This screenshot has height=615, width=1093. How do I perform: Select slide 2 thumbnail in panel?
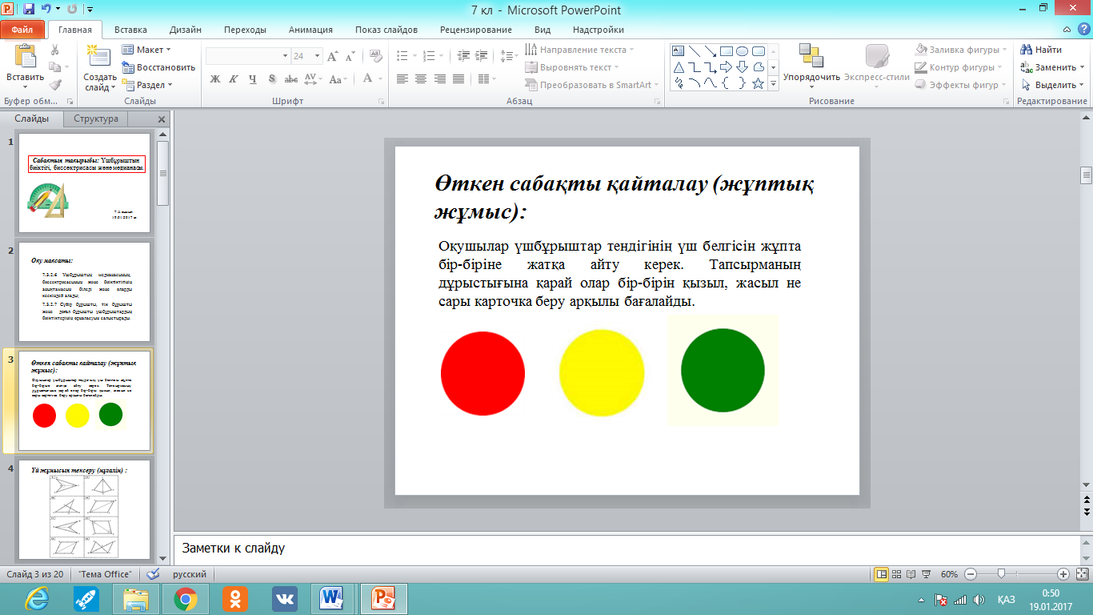pyautogui.click(x=85, y=292)
